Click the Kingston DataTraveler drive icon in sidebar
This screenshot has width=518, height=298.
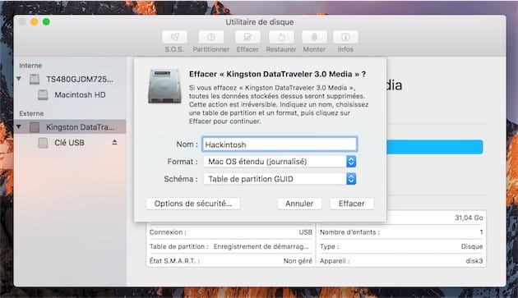(x=35, y=127)
